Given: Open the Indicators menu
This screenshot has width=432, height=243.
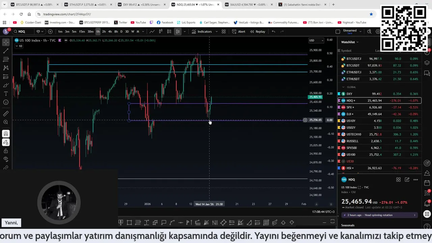Looking at the screenshot, I should (x=201, y=31).
